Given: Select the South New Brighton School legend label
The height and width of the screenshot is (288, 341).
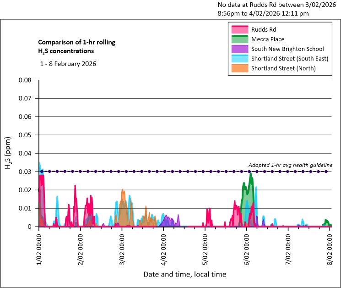Looking at the screenshot, I should (287, 49).
